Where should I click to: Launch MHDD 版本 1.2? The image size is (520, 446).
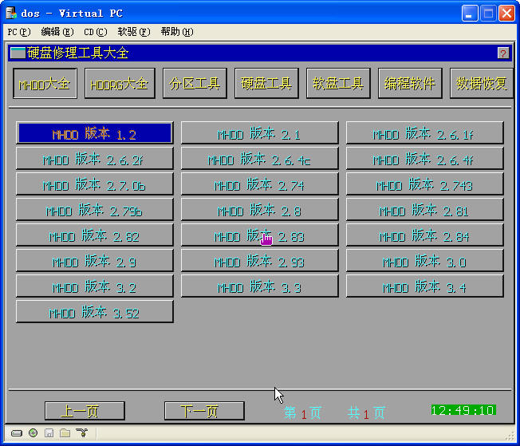pos(95,133)
